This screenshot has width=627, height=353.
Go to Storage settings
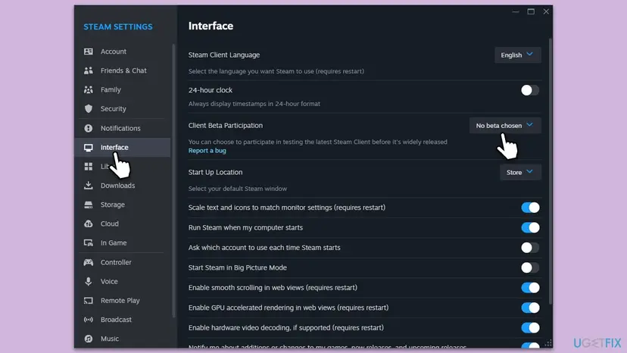point(124,205)
